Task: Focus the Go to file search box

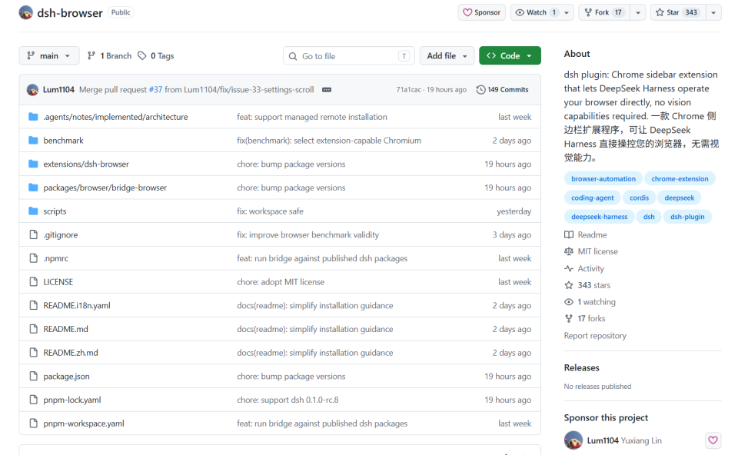Action: pyautogui.click(x=349, y=56)
